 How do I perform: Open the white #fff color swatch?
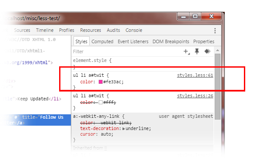[100, 102]
